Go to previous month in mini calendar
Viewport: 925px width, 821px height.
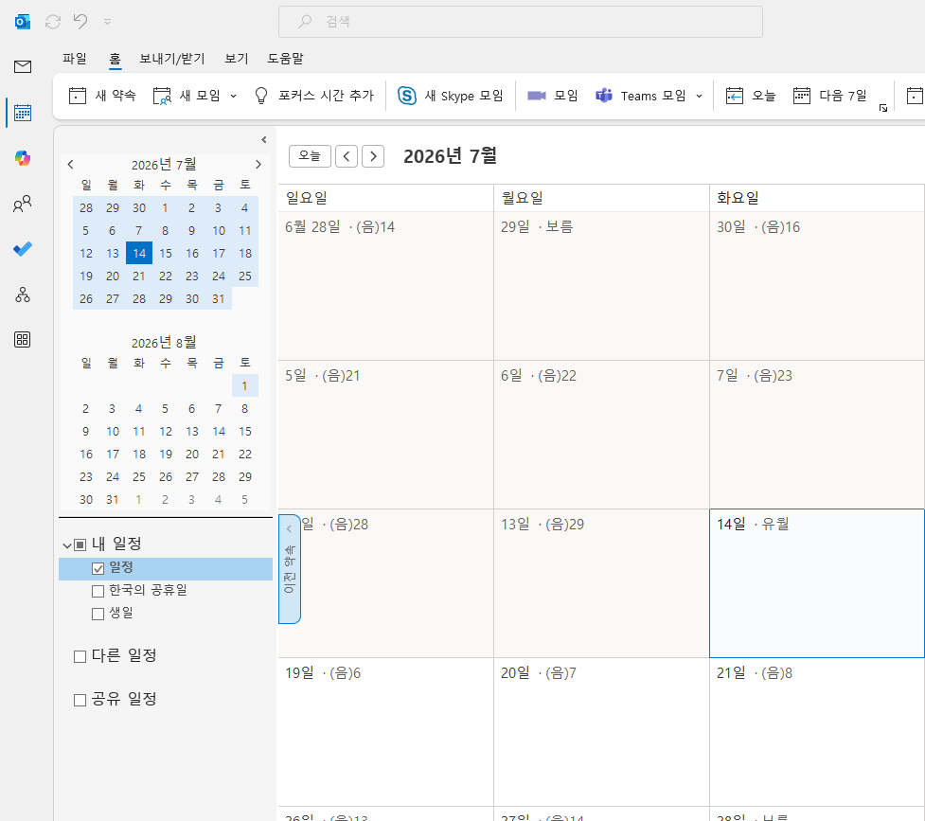coord(71,164)
